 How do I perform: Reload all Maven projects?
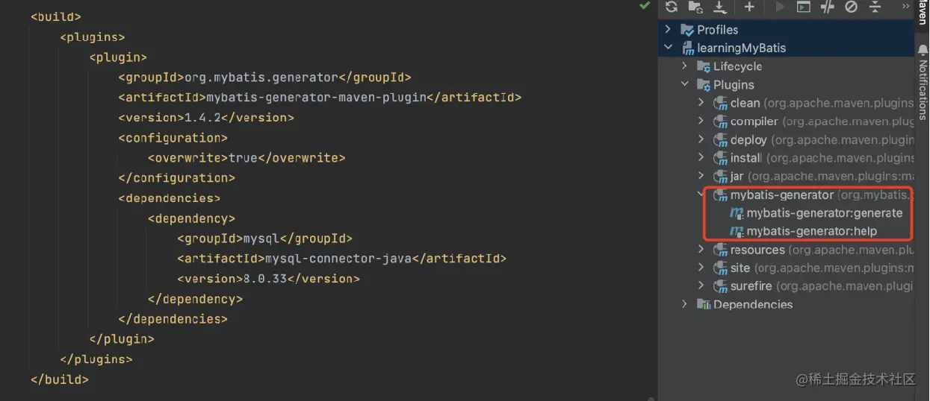(671, 7)
